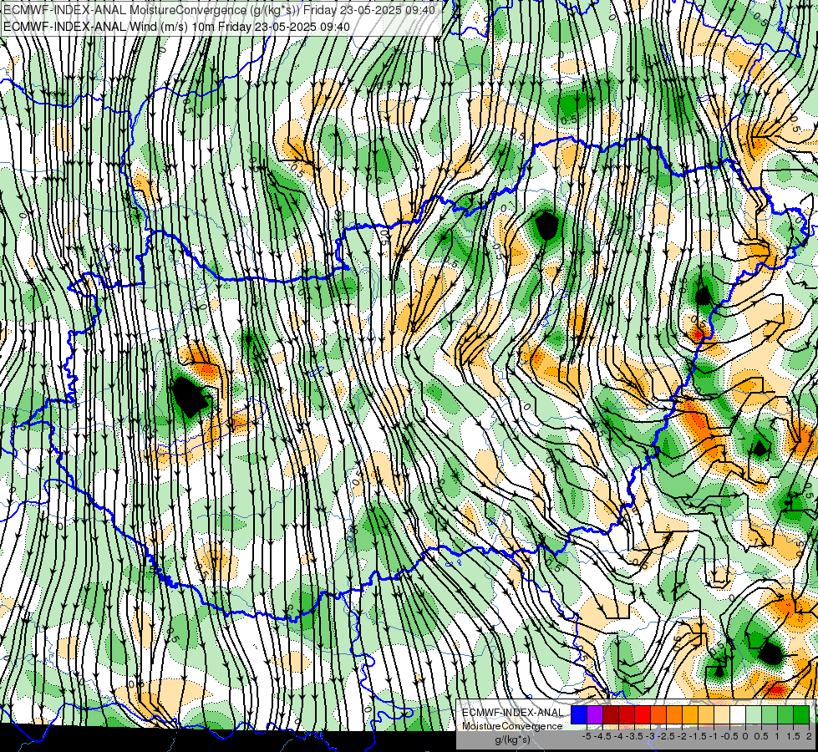Click the blue swatch in the legend
The image size is (818, 752).
pyautogui.click(x=579, y=715)
